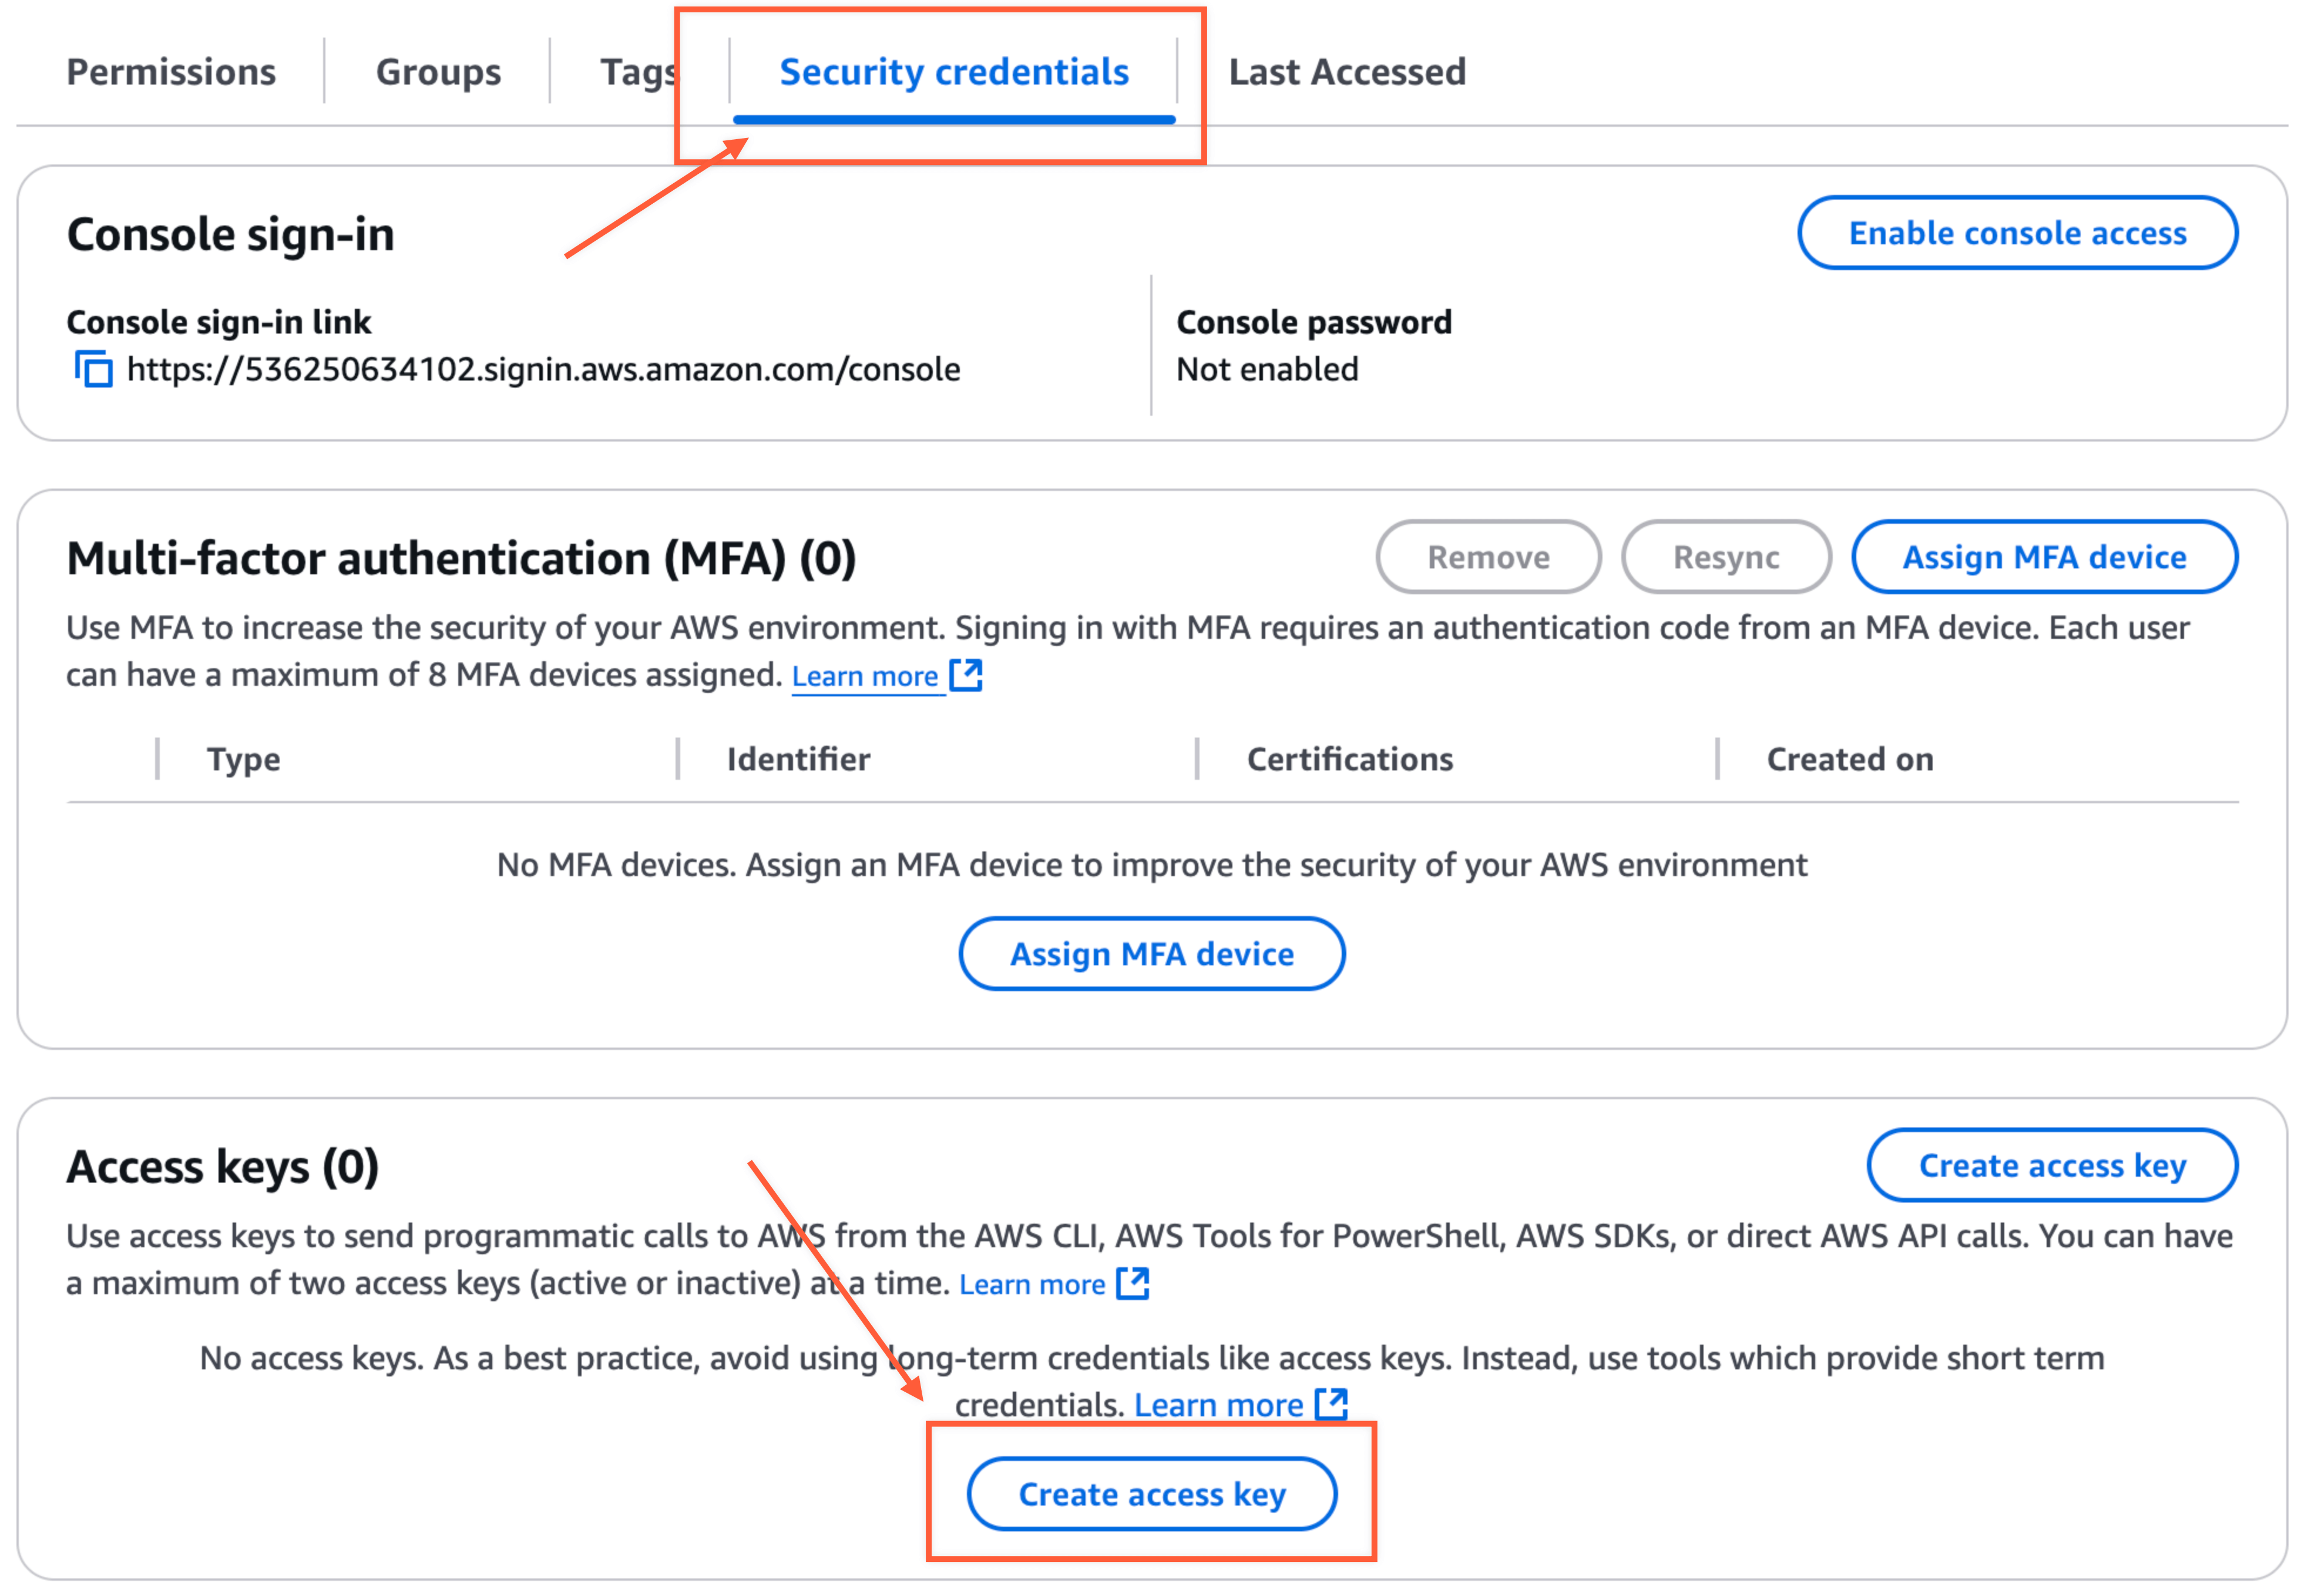The height and width of the screenshot is (1596, 2298).
Task: Open the Groups tab
Action: (438, 72)
